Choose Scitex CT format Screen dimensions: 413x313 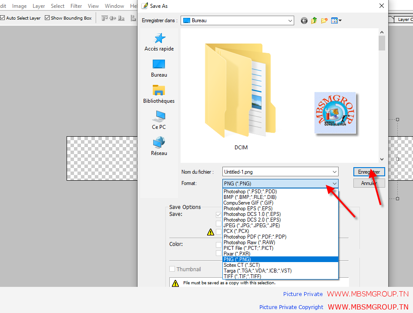(x=280, y=265)
